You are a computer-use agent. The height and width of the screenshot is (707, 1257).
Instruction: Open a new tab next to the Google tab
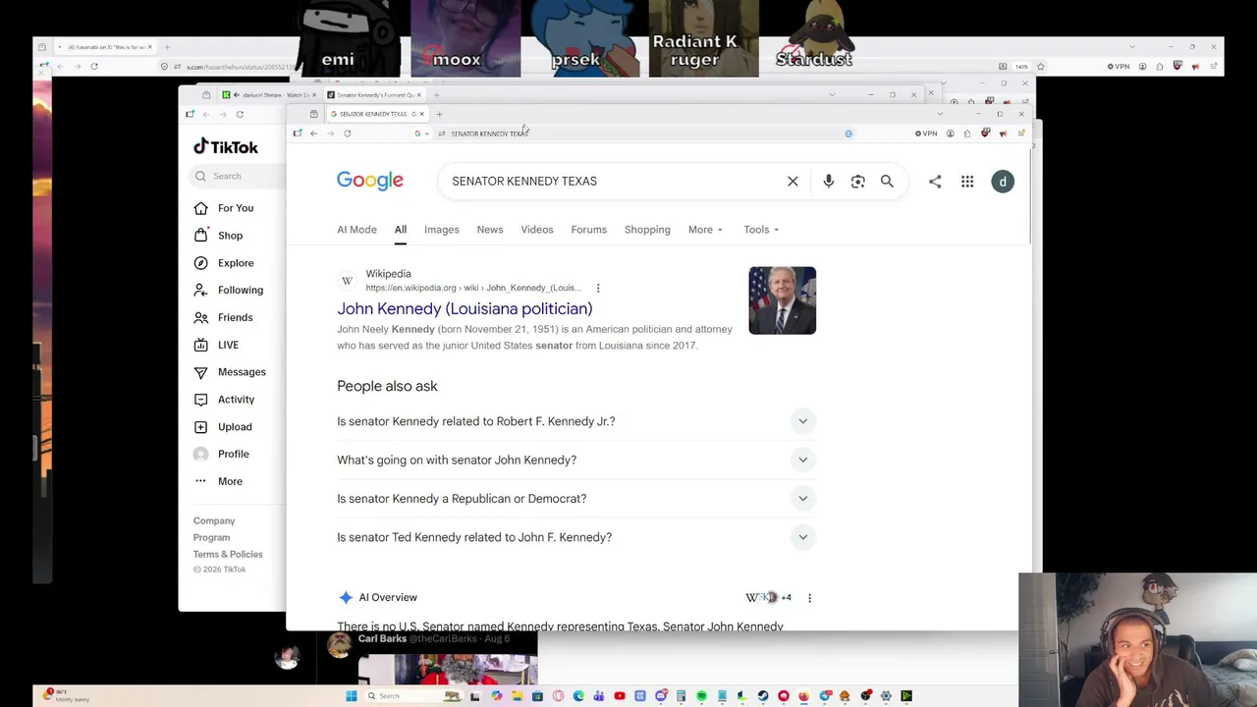point(439,114)
